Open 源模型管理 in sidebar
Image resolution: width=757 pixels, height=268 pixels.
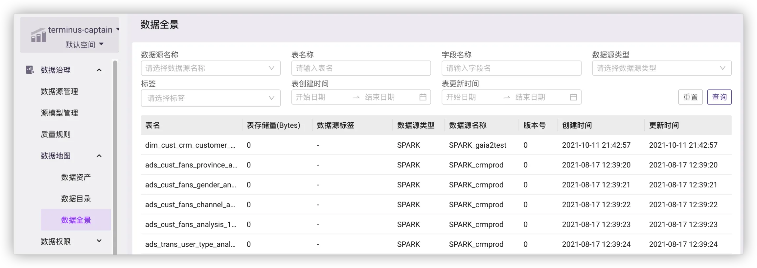[x=59, y=113]
